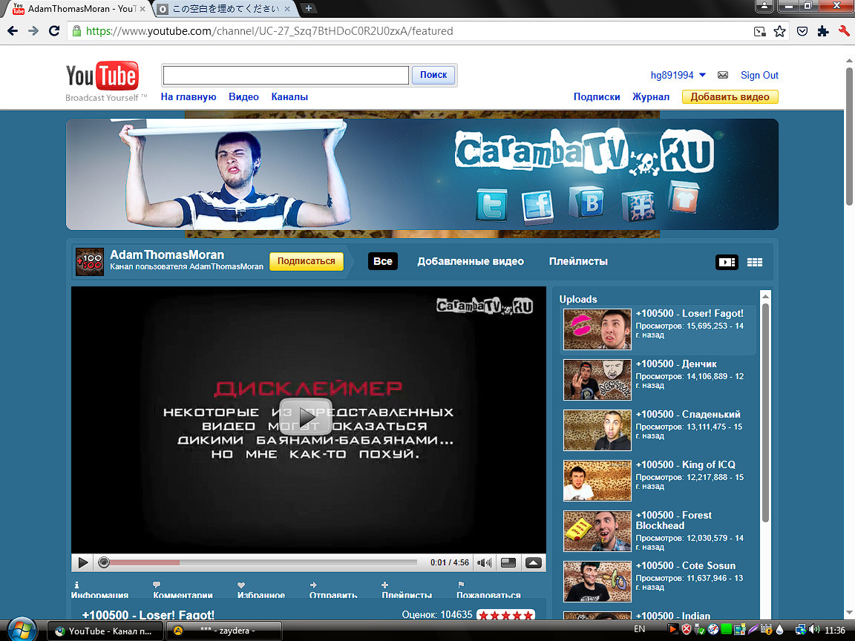Image resolution: width=855 pixels, height=641 pixels.
Task: Switch to the Japanese-titled second browser tab
Action: (225, 9)
